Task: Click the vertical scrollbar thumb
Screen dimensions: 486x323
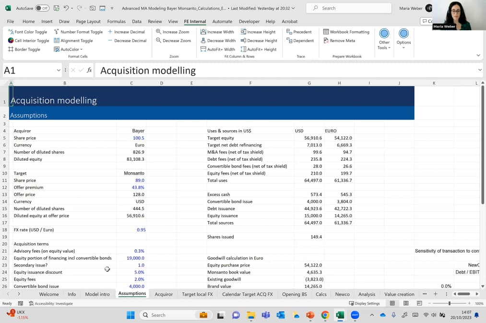Action: (x=482, y=145)
